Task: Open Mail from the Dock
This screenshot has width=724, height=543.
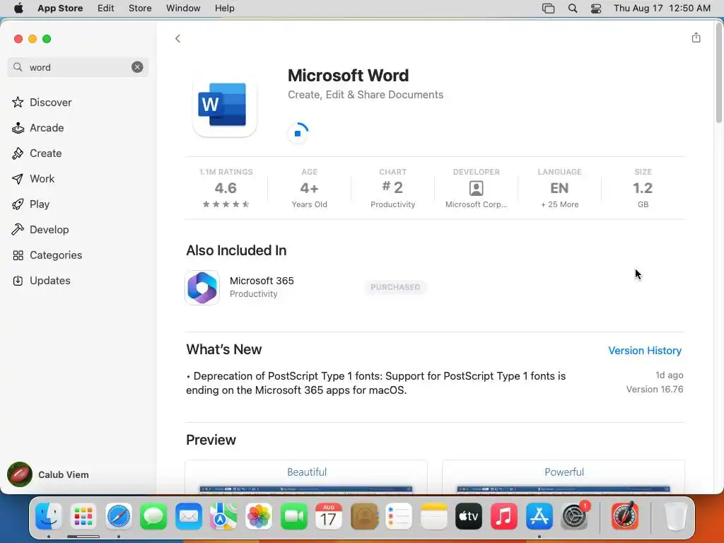Action: pos(189,515)
